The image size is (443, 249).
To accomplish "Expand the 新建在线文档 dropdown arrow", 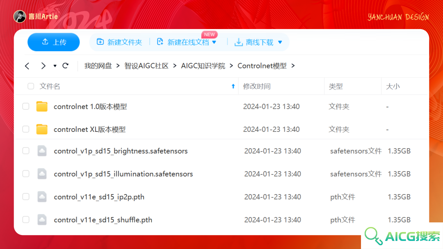I will coord(214,42).
